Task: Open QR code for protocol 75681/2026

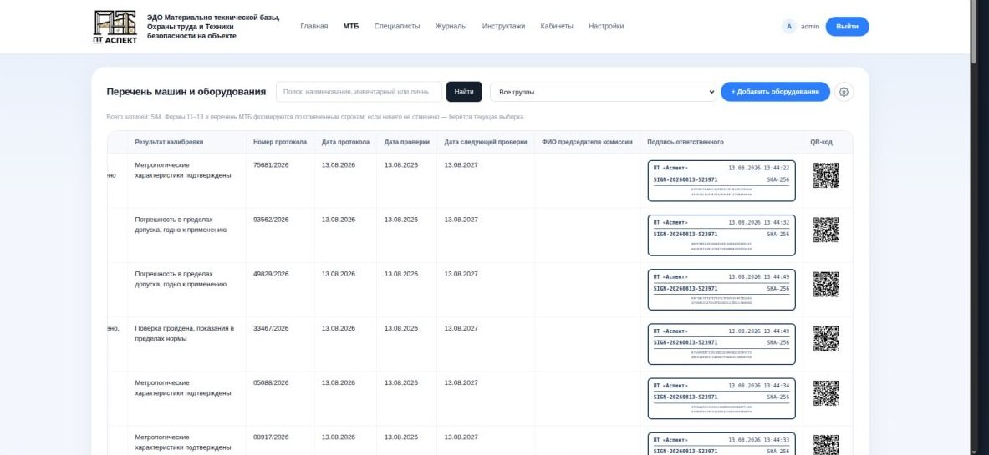Action: pos(826,176)
